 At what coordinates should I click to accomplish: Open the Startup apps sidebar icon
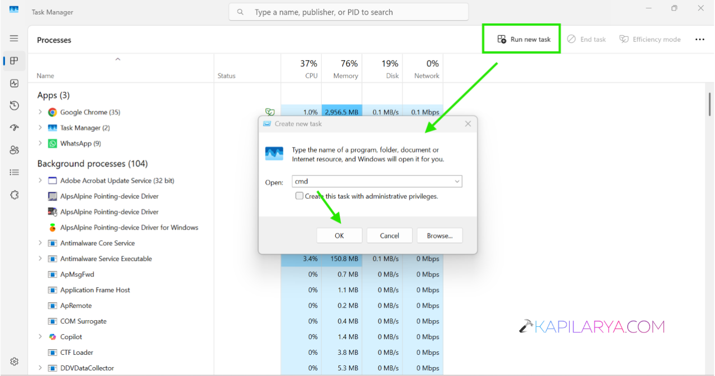(15, 128)
